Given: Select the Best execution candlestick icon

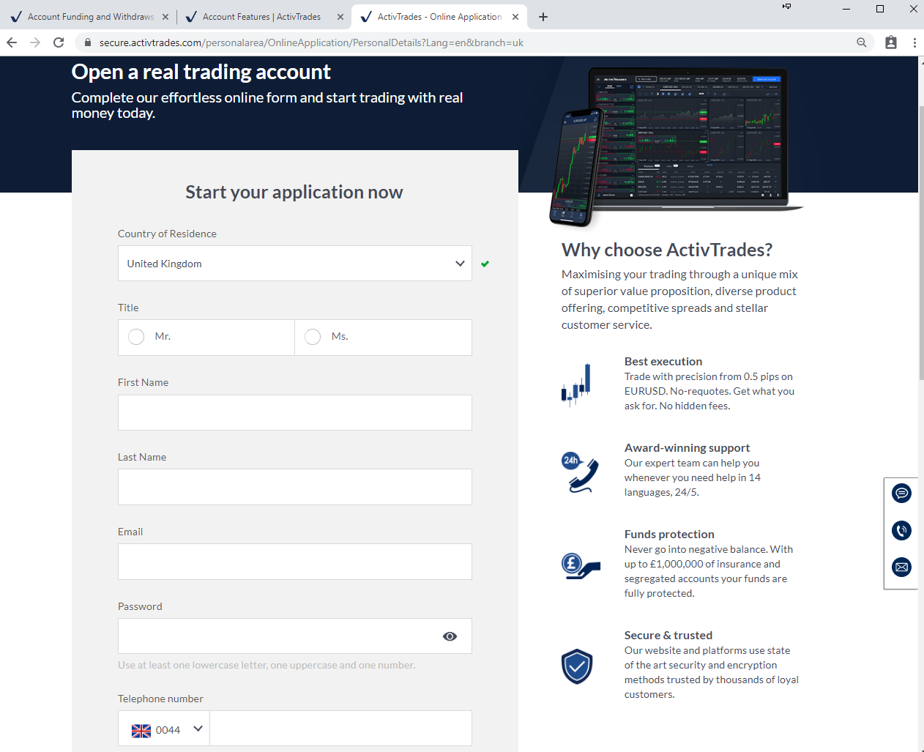Looking at the screenshot, I should tap(575, 385).
